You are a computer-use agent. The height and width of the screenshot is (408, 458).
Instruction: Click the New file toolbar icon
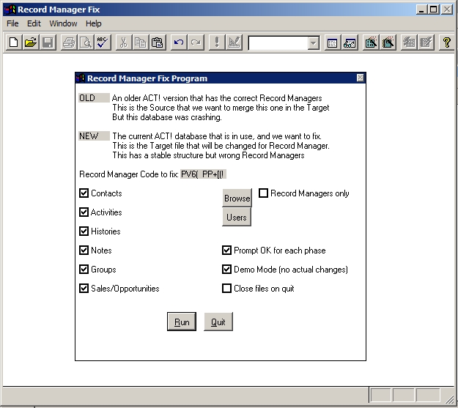click(14, 42)
